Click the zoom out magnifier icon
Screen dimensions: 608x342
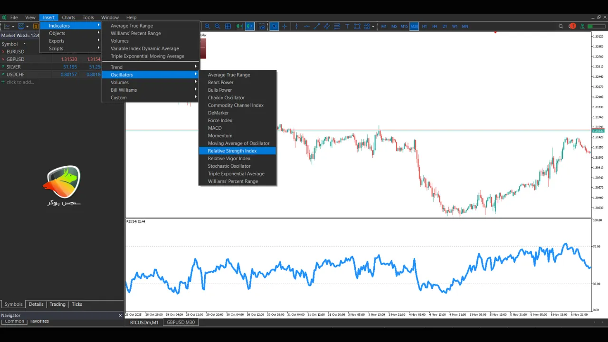pos(218,26)
